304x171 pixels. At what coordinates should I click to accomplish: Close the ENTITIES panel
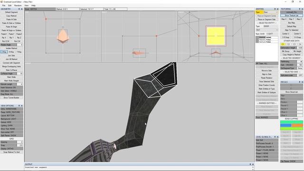(x=277, y=9)
